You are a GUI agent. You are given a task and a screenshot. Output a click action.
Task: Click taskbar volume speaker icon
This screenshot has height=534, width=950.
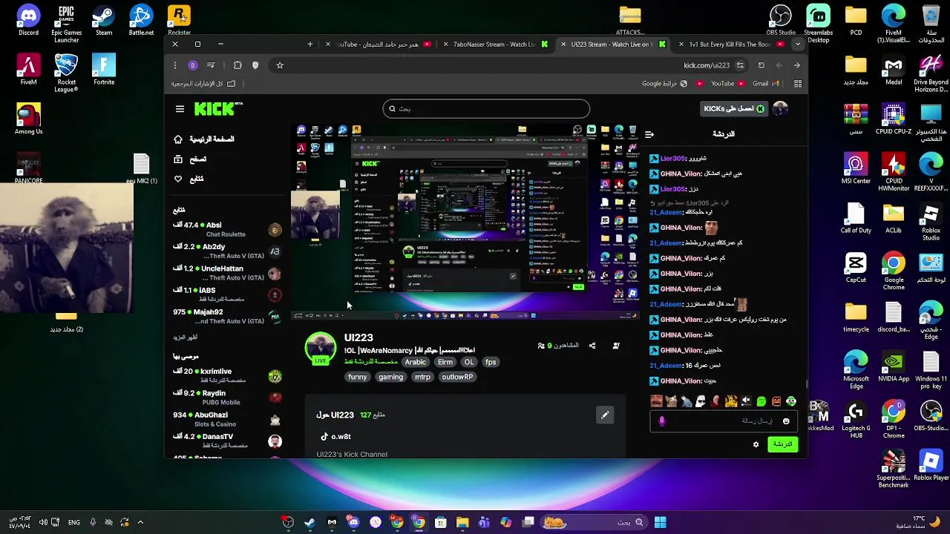[42, 523]
